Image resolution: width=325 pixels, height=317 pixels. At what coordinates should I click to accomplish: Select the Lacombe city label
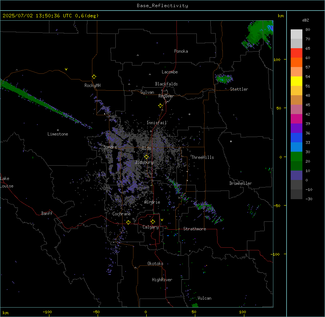170,72
